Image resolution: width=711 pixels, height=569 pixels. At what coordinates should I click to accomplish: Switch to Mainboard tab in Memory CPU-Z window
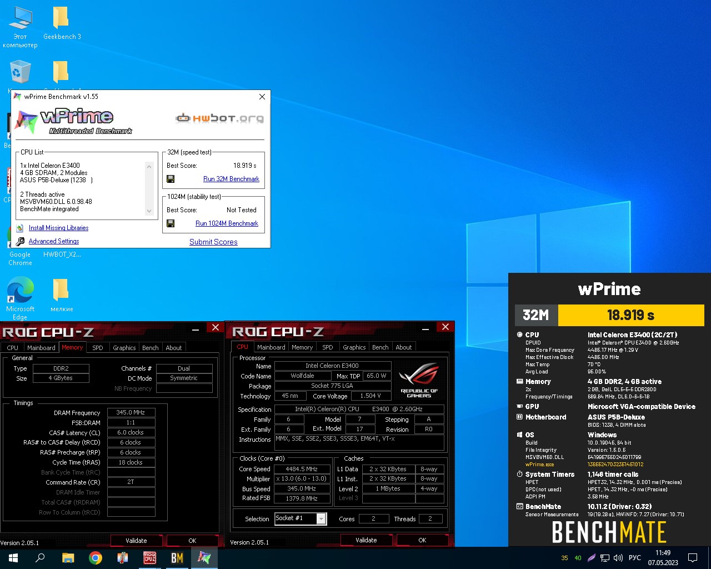[x=41, y=348]
